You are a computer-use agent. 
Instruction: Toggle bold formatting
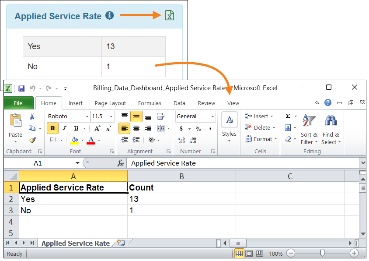[x=53, y=128]
